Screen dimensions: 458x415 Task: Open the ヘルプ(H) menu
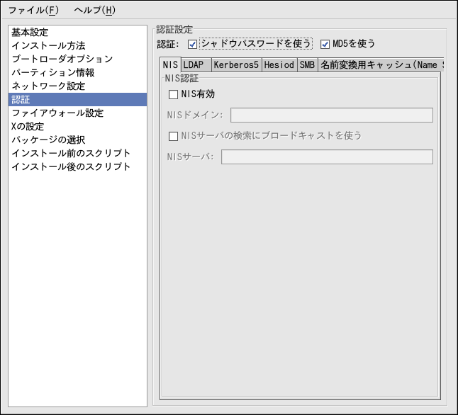(94, 11)
